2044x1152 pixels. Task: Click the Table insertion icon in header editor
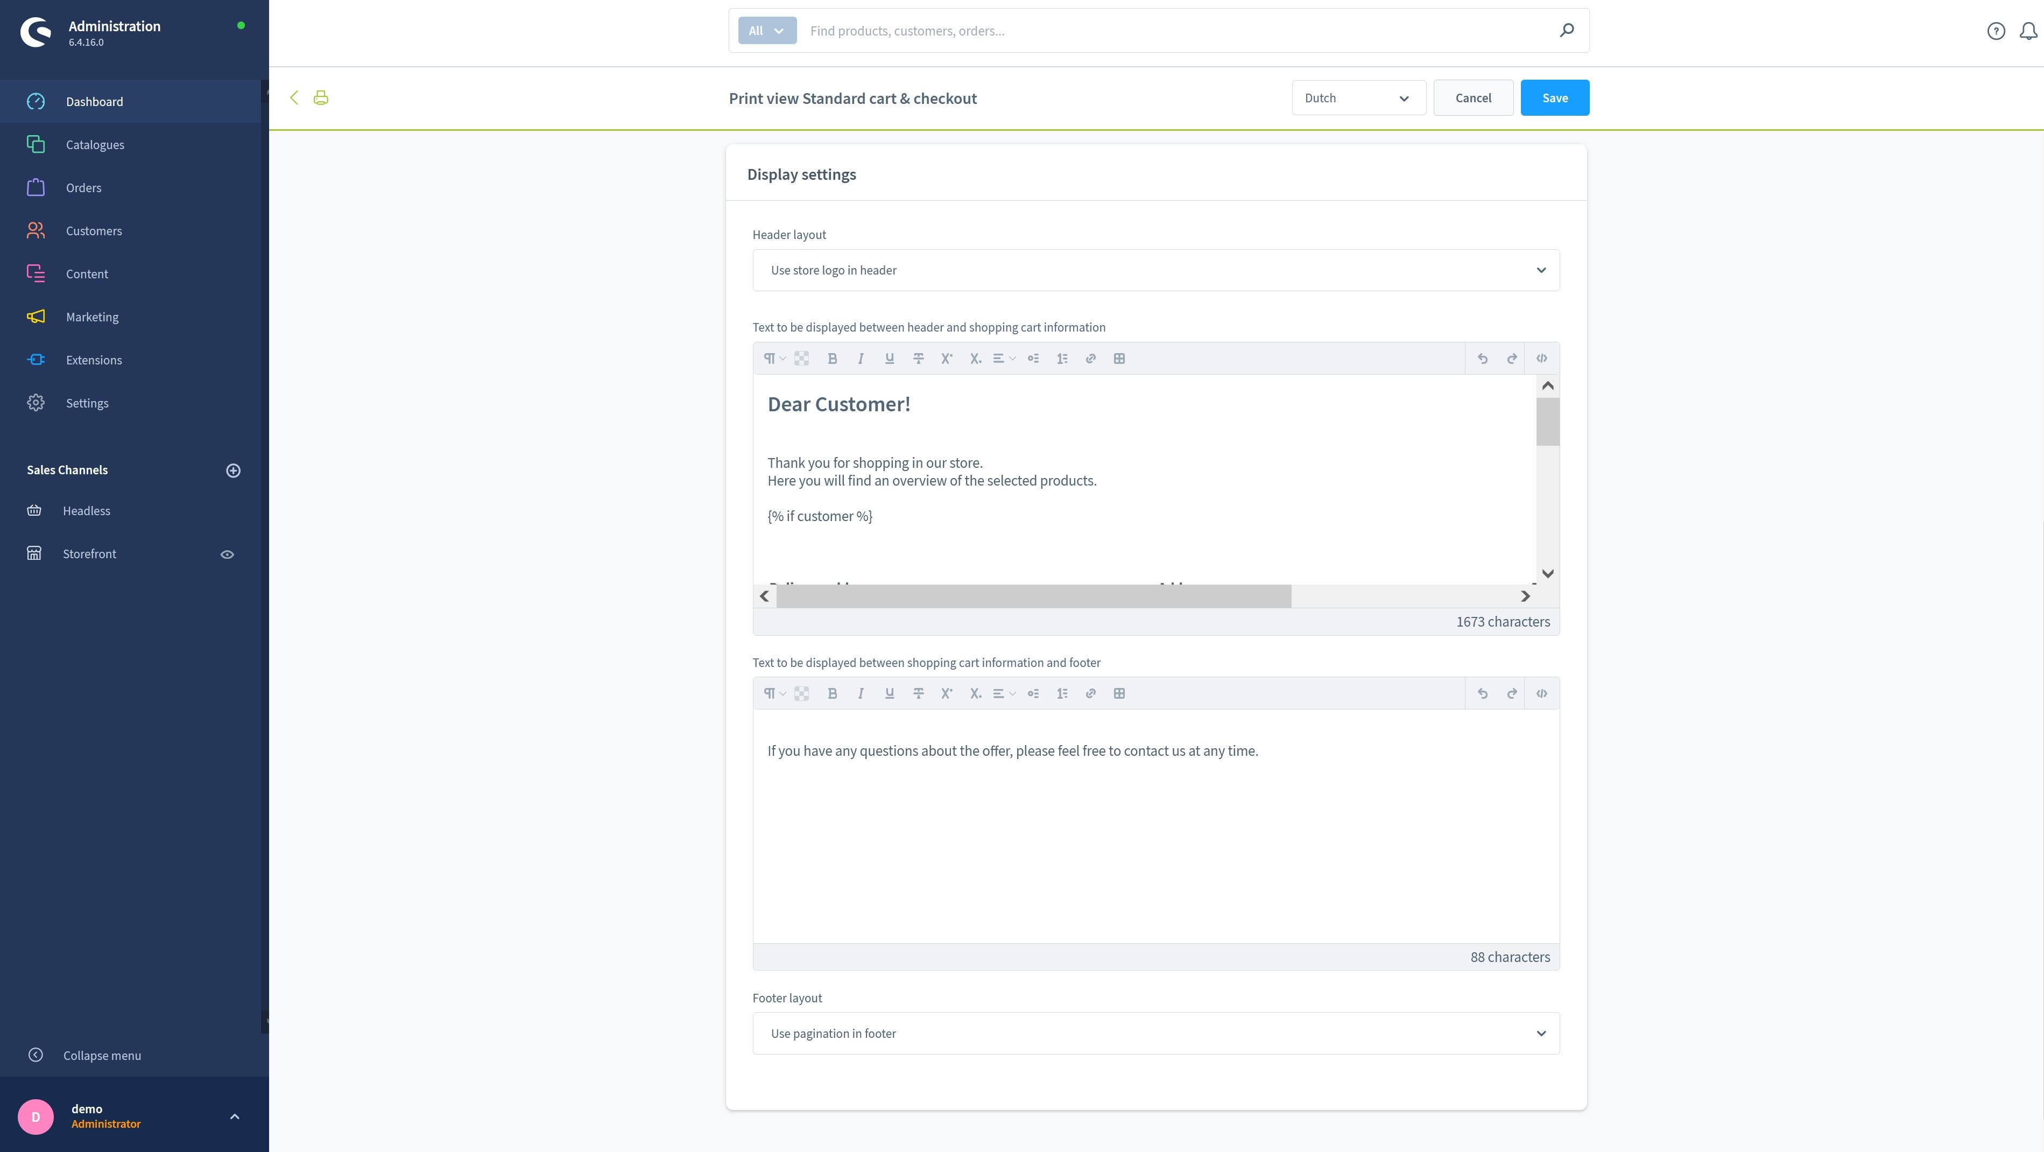tap(1119, 358)
